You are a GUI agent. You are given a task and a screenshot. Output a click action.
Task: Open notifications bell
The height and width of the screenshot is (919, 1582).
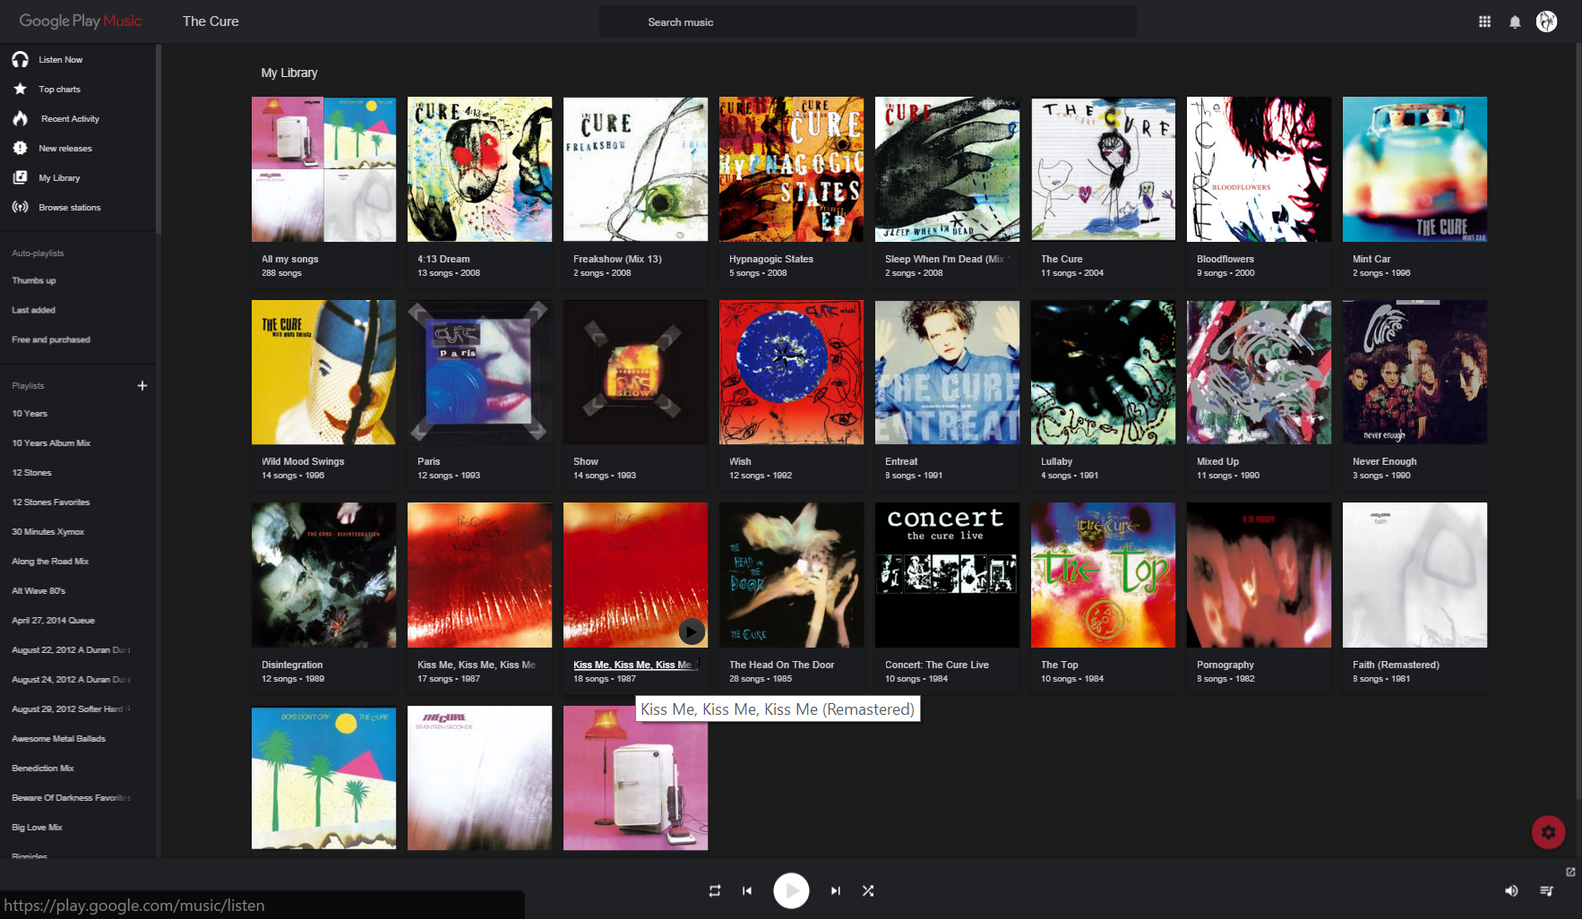1515,21
